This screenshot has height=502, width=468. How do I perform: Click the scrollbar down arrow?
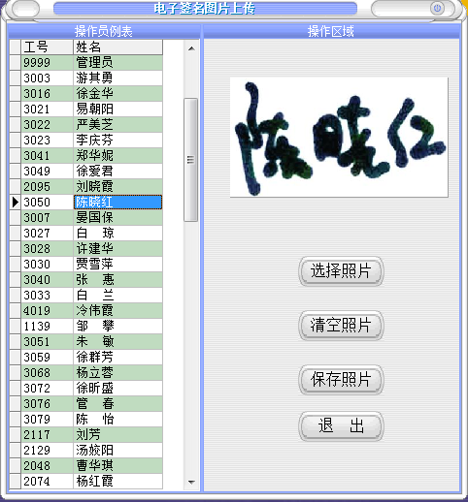pos(191,483)
